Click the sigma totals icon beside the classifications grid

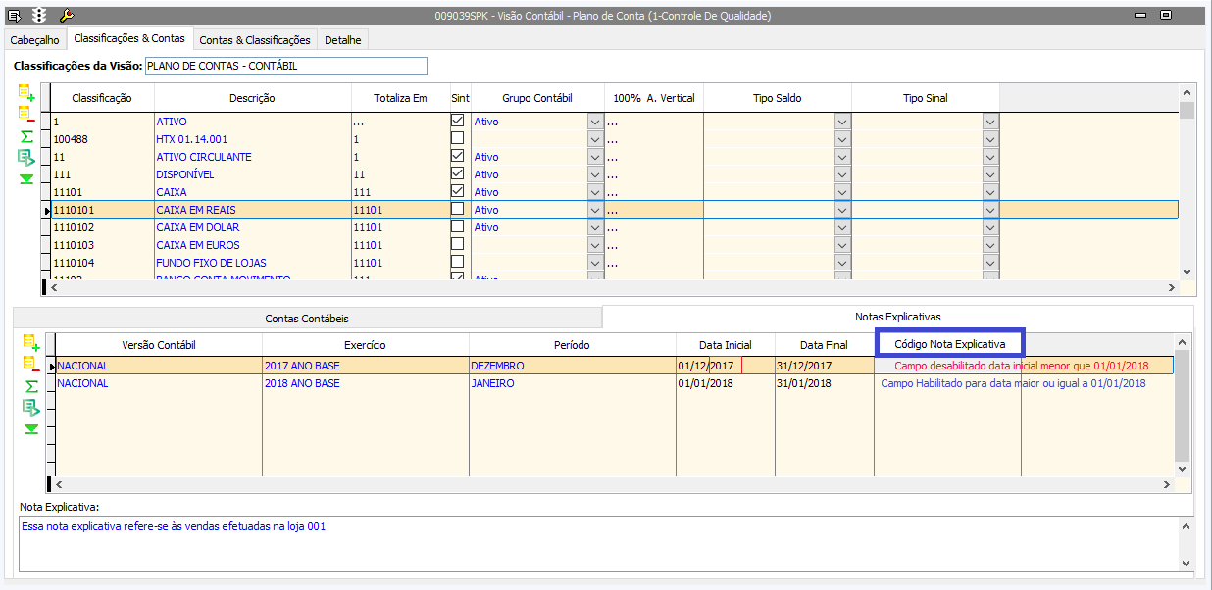(x=26, y=136)
